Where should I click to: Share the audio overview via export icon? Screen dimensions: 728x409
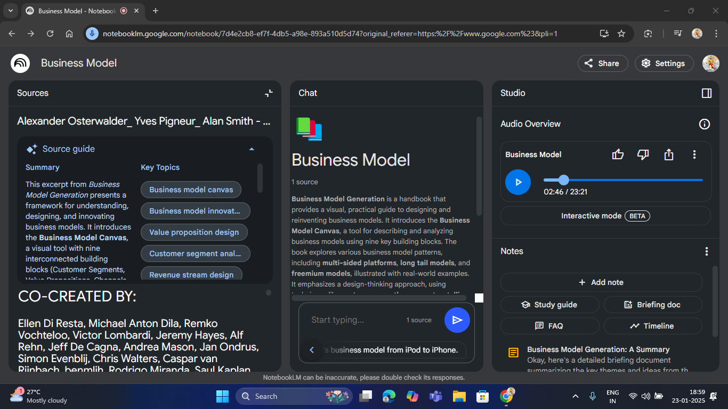tap(669, 154)
